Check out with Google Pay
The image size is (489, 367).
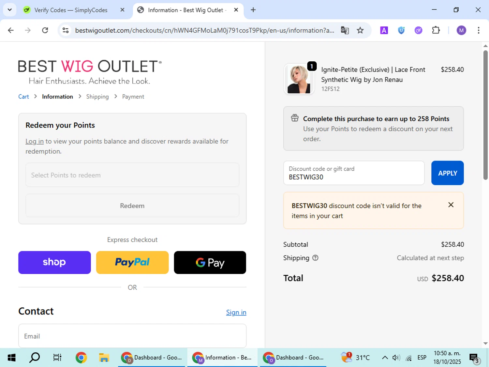pos(210,262)
